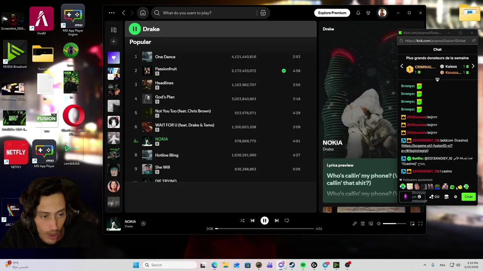The height and width of the screenshot is (271, 483).
Task: Open Connect to a device icon
Action: (x=371, y=224)
